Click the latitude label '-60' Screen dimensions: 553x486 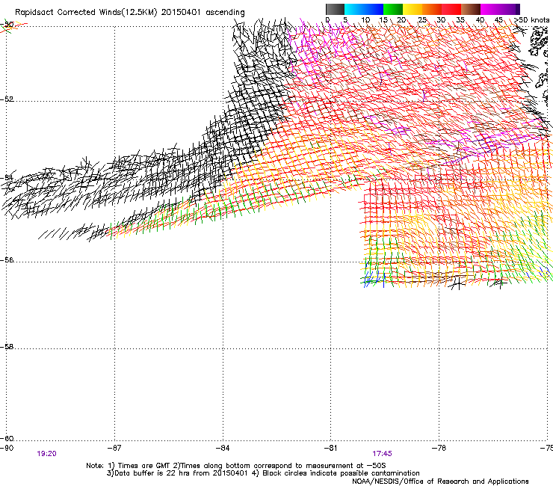[x=7, y=438]
